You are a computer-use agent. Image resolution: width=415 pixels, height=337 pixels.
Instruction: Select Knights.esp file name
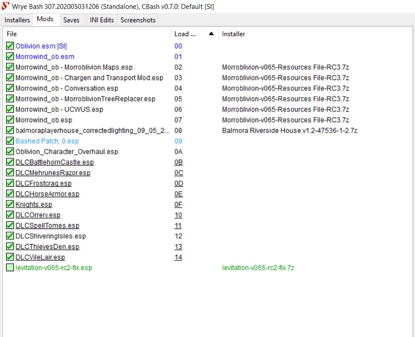pos(34,205)
